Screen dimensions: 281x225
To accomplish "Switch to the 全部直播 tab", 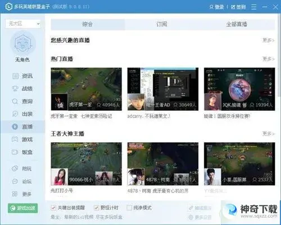I will 237,24.
